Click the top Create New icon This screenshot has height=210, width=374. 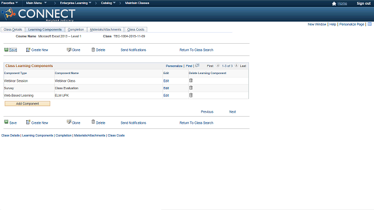[x=28, y=50]
